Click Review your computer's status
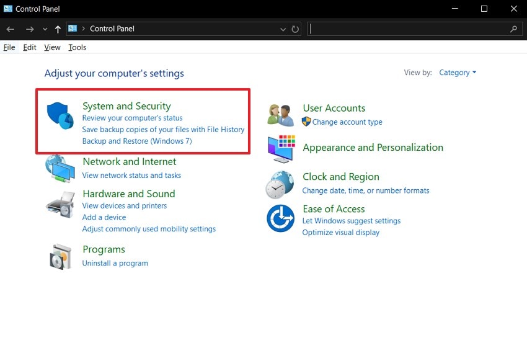The height and width of the screenshot is (348, 527). pos(133,118)
